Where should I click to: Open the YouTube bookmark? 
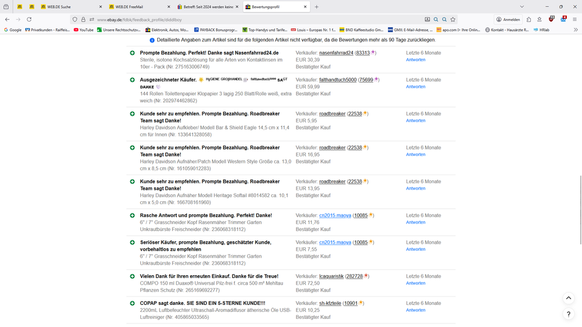pyautogui.click(x=83, y=30)
